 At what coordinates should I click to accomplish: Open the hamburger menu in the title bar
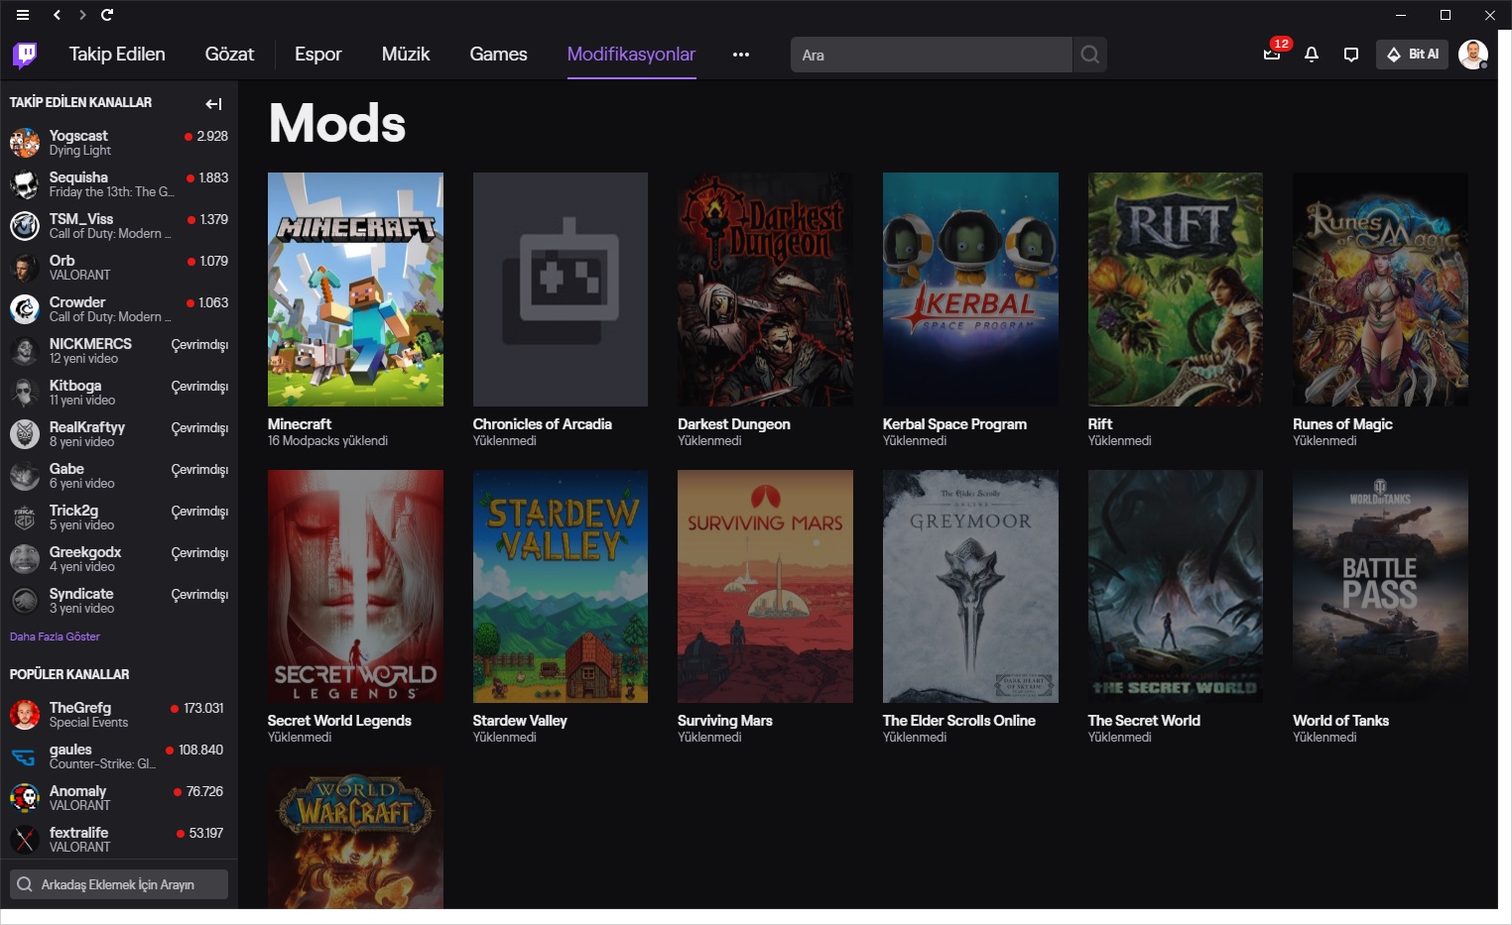(23, 15)
